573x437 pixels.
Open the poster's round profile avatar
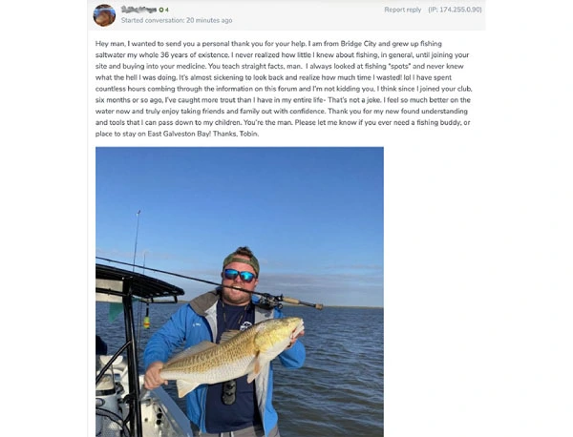click(x=104, y=15)
